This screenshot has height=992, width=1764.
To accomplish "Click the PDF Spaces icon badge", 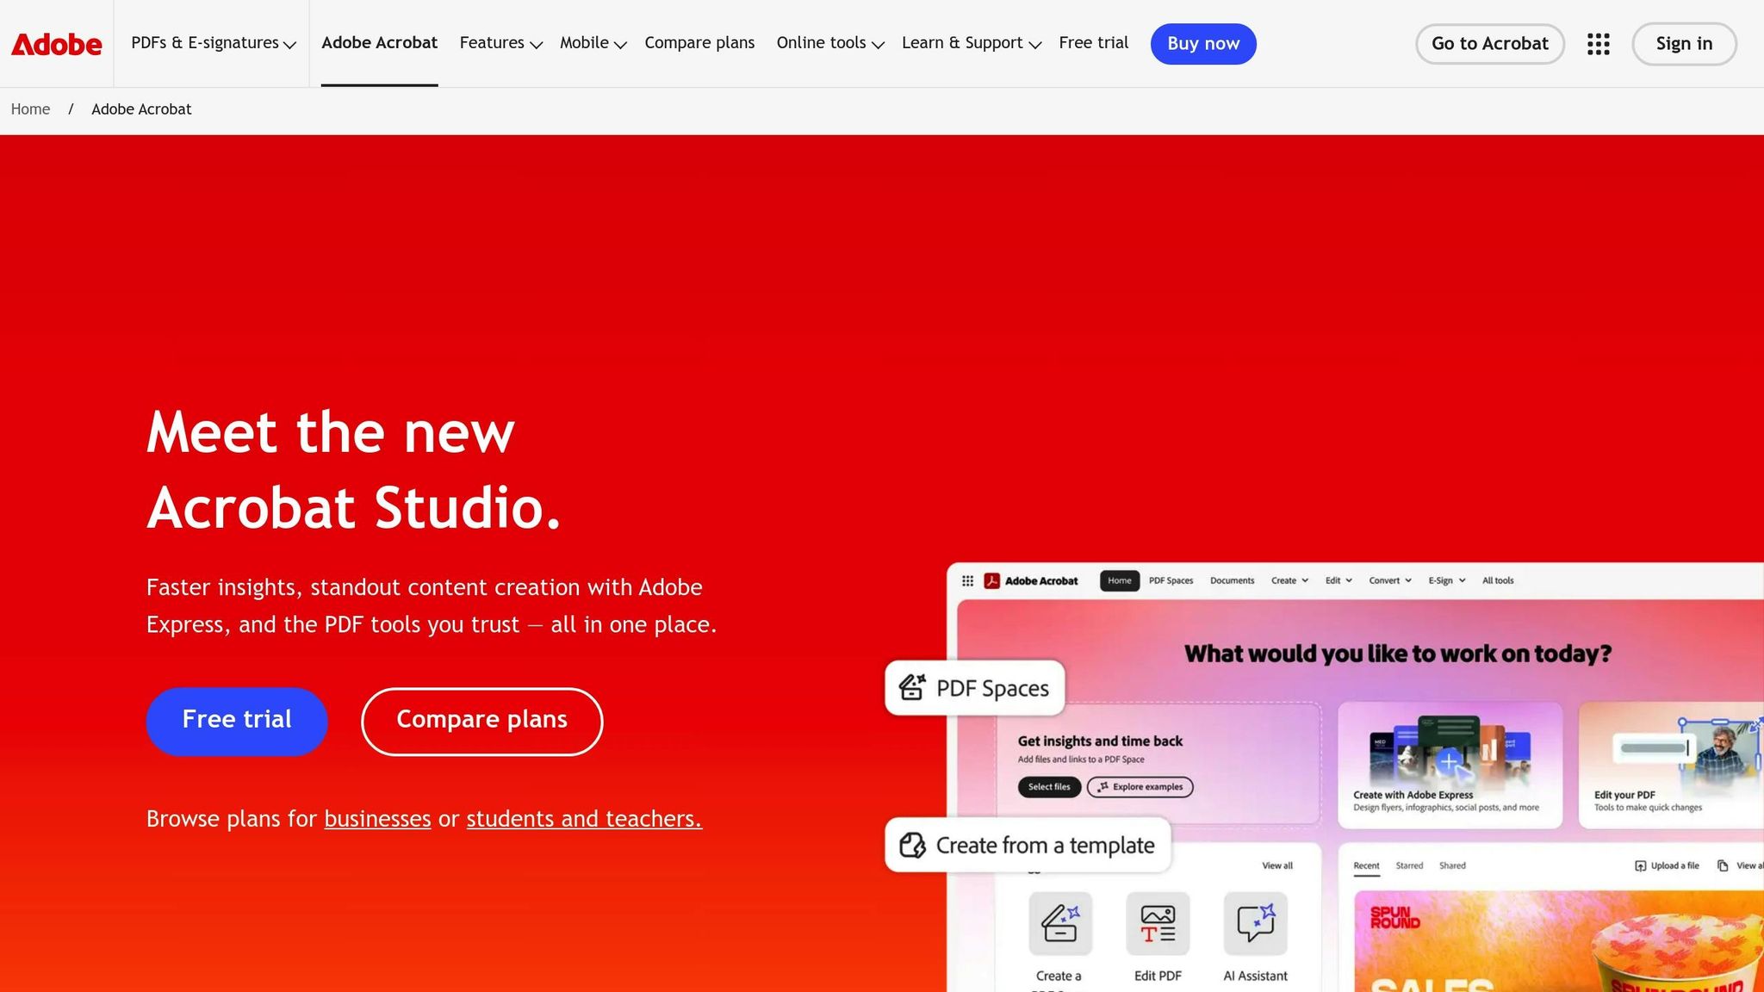I will pos(912,687).
